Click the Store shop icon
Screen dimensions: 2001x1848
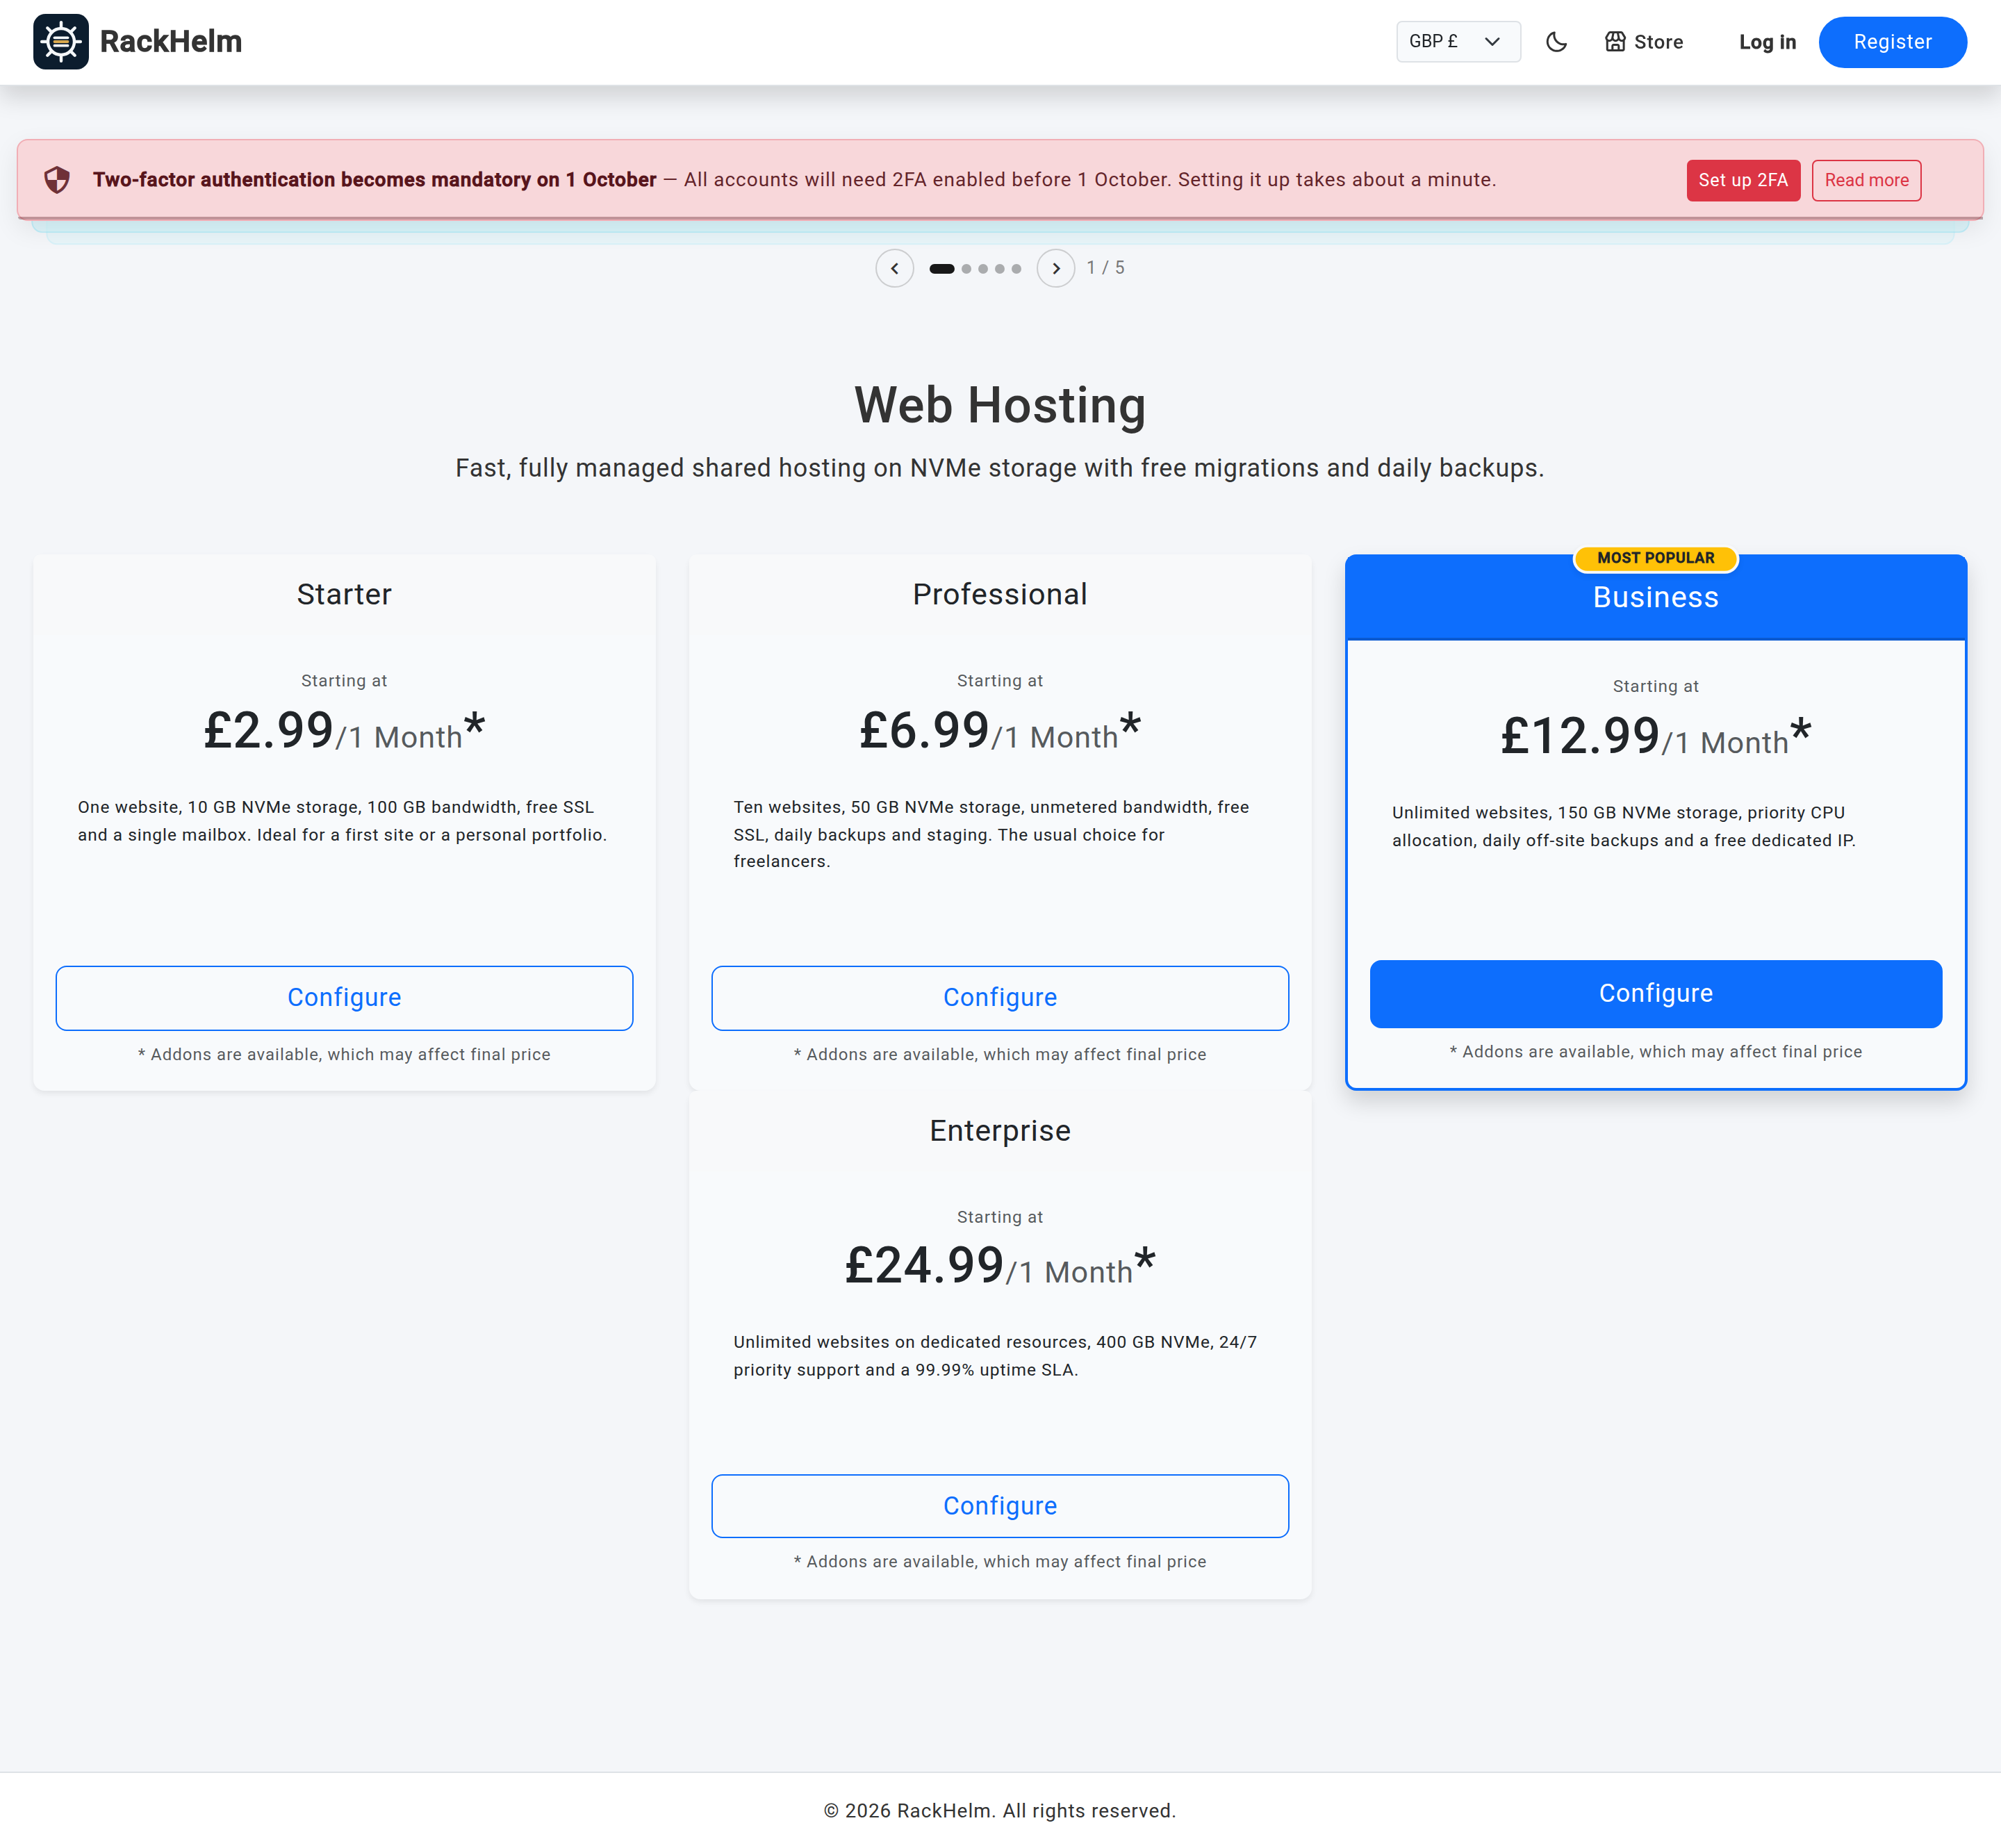(x=1615, y=42)
